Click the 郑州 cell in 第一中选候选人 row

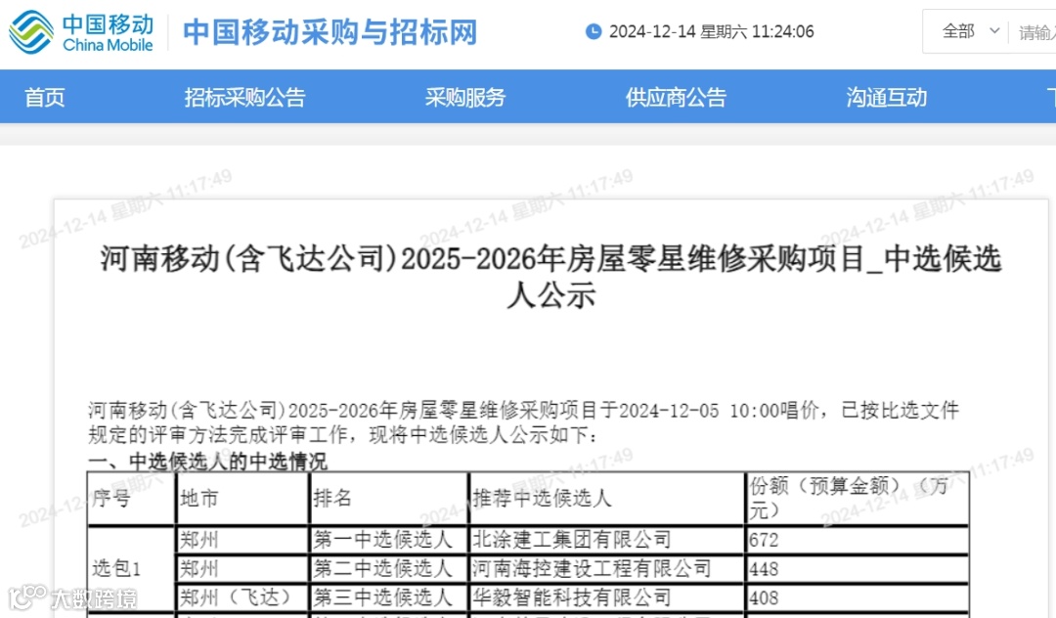click(x=242, y=540)
